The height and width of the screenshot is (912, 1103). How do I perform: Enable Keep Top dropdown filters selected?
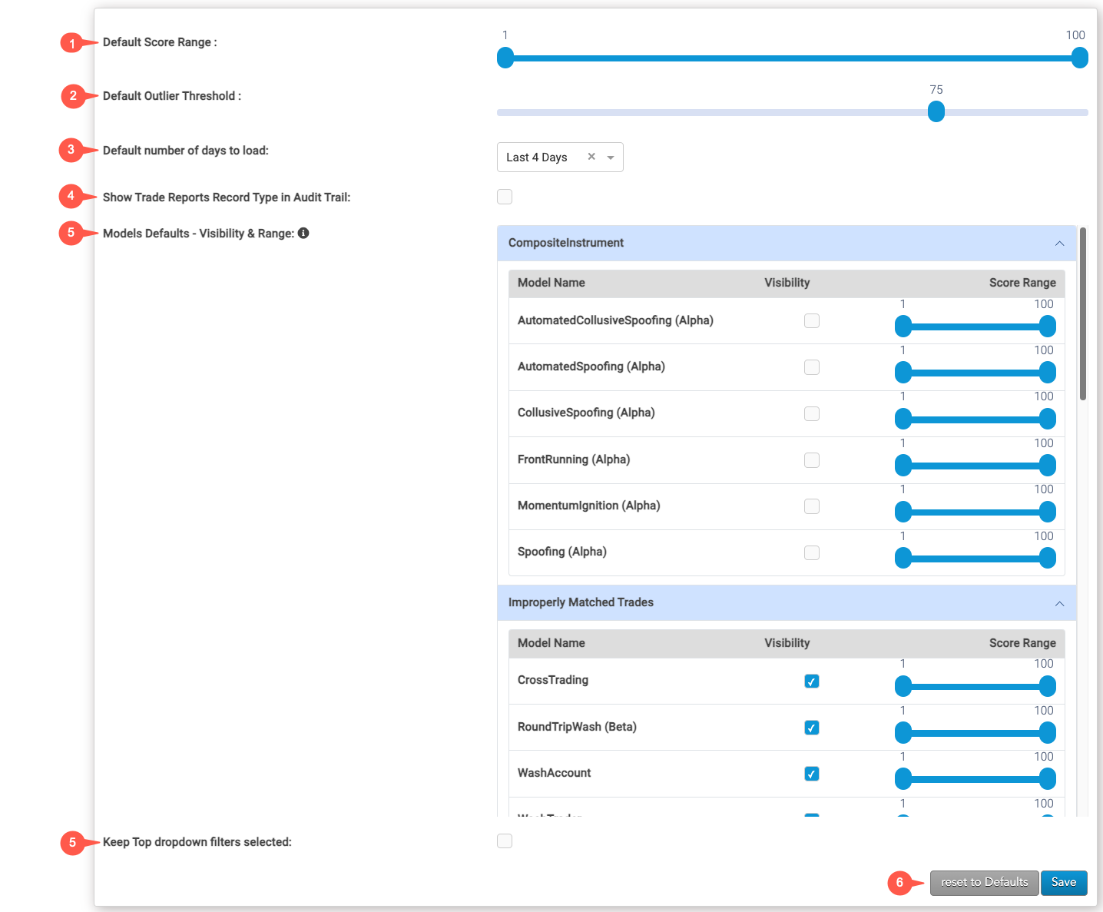(505, 841)
